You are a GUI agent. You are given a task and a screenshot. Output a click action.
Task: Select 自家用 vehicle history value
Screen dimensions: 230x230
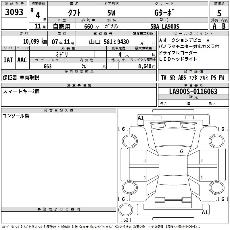click(62, 26)
